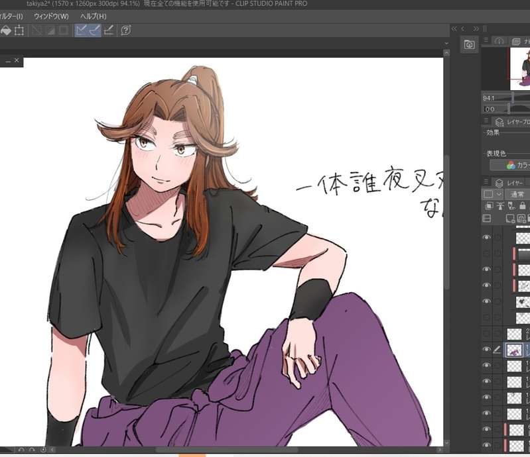Open the フィルター(I) menu

click(x=11, y=16)
